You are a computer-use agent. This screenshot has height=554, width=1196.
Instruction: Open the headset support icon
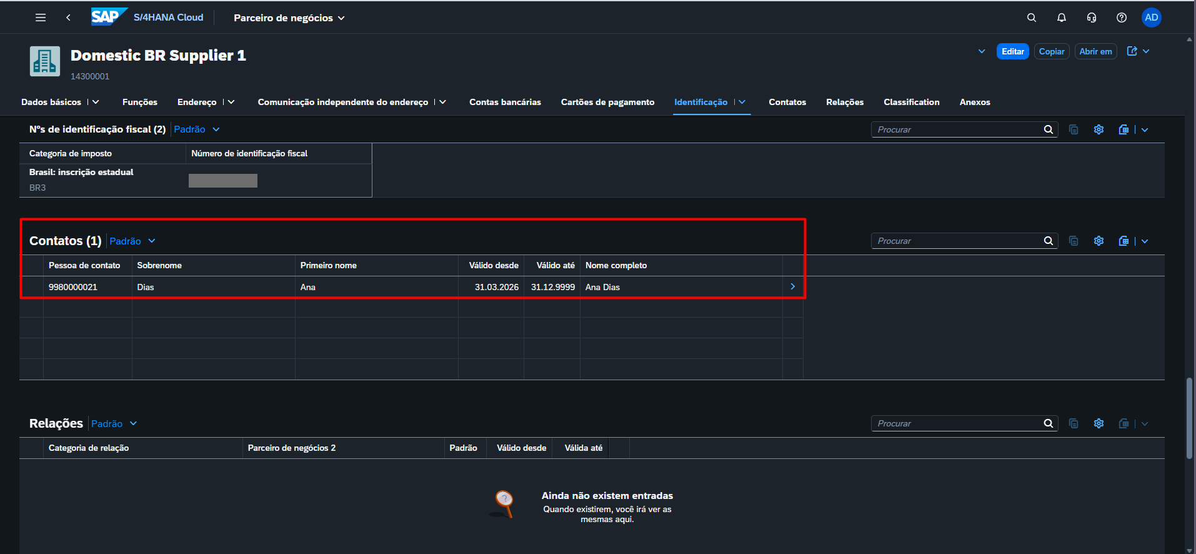pos(1092,18)
